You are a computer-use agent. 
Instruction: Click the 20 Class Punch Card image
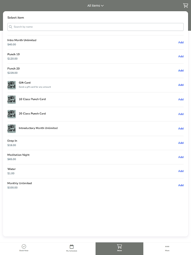pos(11,114)
